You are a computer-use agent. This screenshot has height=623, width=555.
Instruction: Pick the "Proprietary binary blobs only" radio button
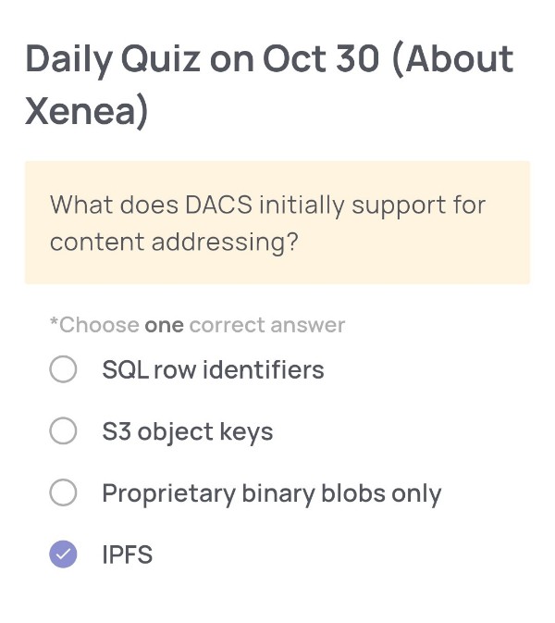(63, 493)
